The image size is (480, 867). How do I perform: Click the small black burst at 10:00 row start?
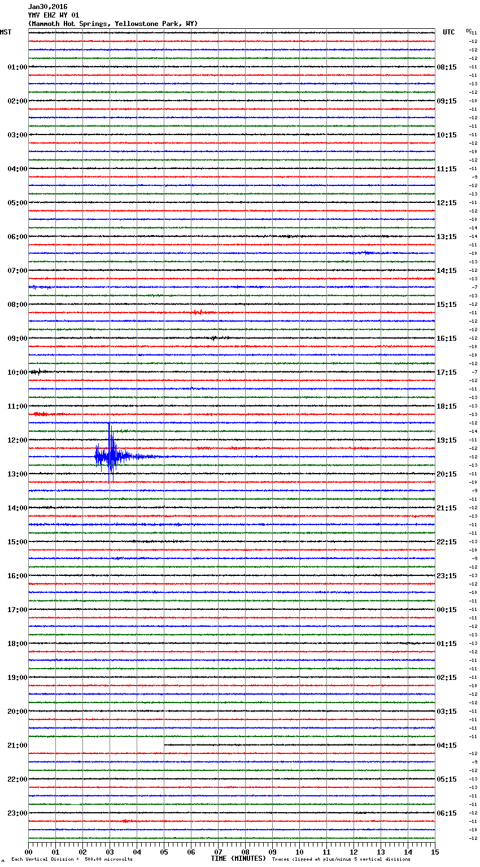40,372
